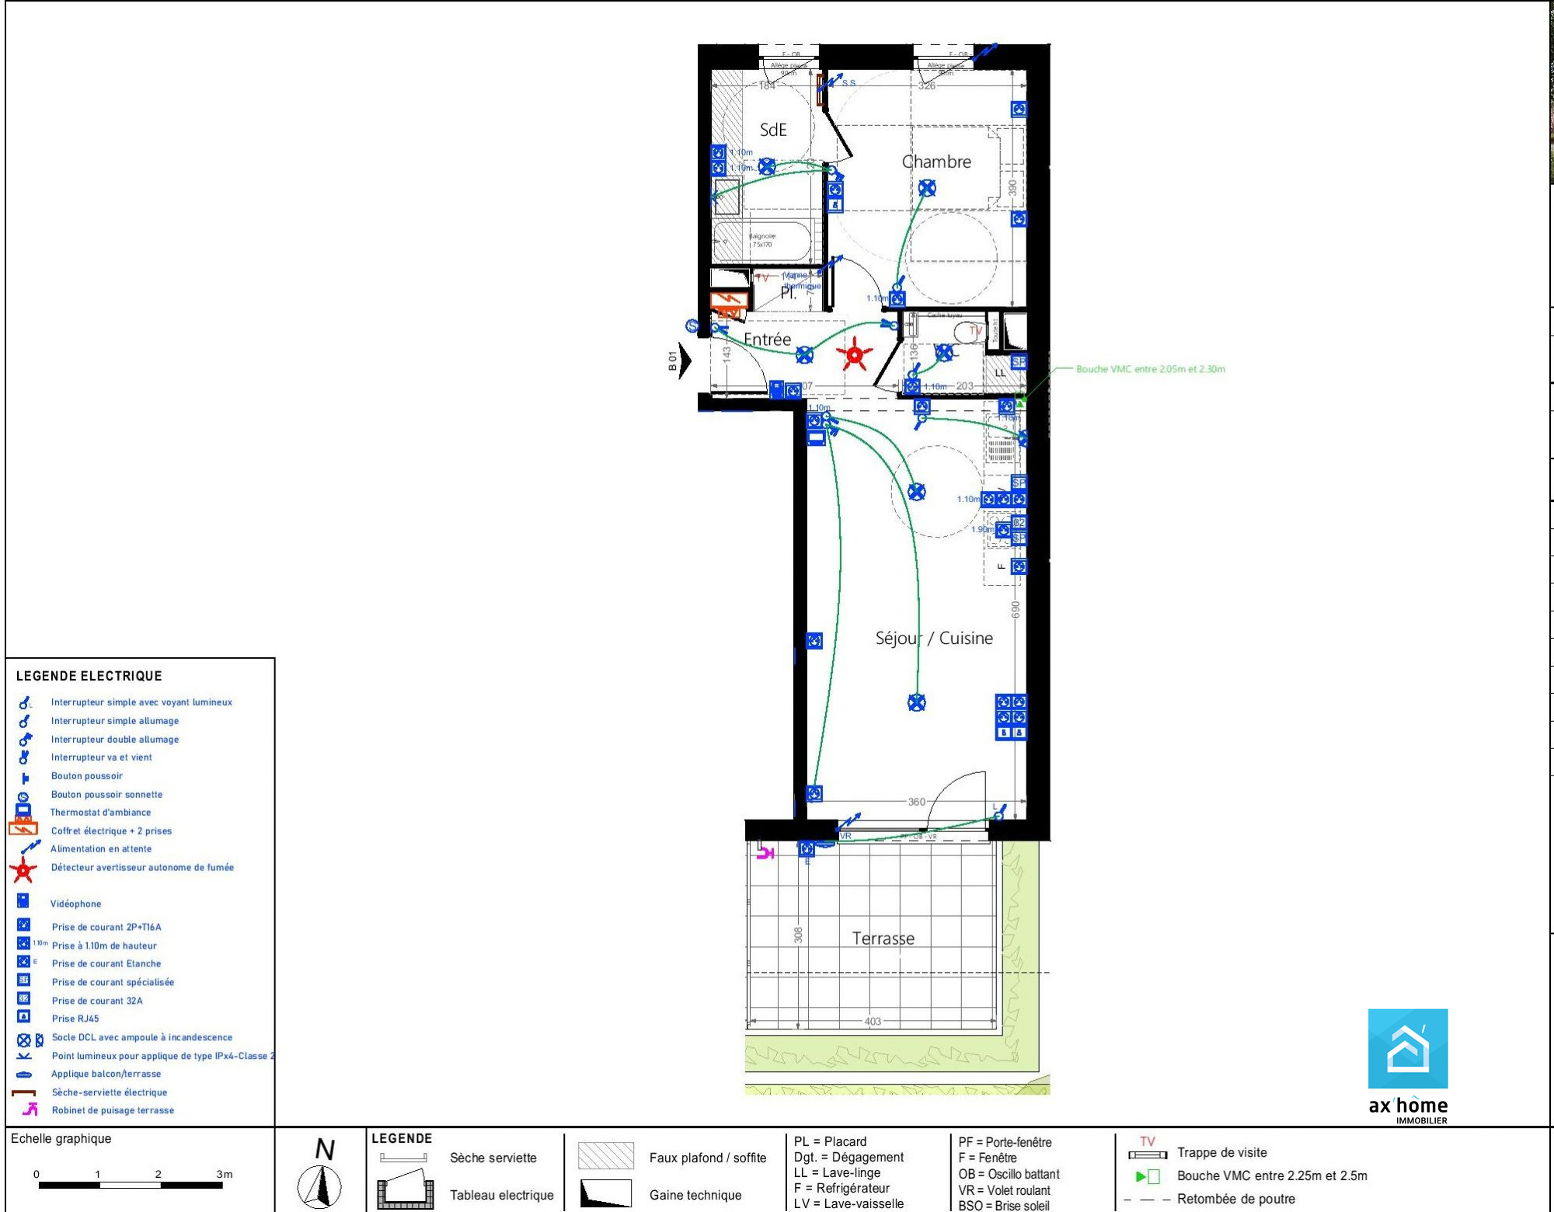Click the Terrasse room label

[883, 939]
